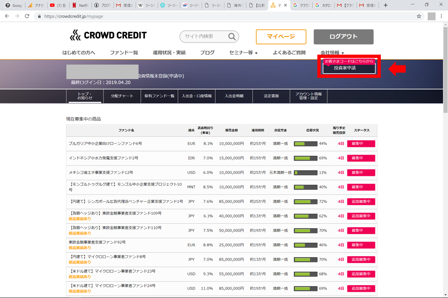
Task: Switch to the Netflix tab
Action: [x=80, y=5]
